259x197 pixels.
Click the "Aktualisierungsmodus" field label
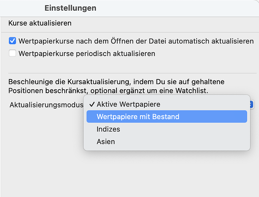[x=46, y=105]
